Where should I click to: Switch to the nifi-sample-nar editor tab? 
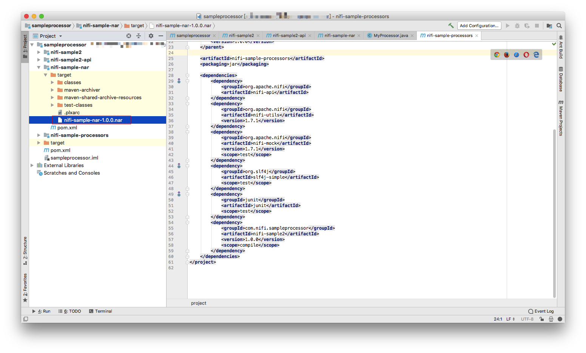(x=339, y=35)
